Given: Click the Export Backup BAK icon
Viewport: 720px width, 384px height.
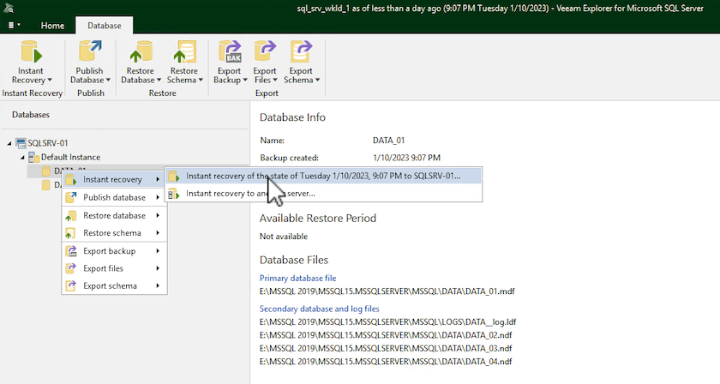Looking at the screenshot, I should point(229,52).
